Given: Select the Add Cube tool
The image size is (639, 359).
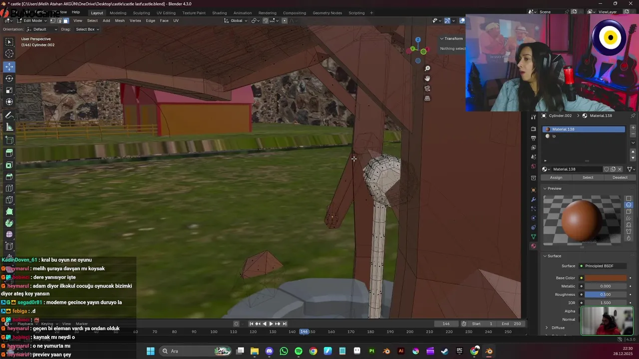Looking at the screenshot, I should (x=9, y=140).
